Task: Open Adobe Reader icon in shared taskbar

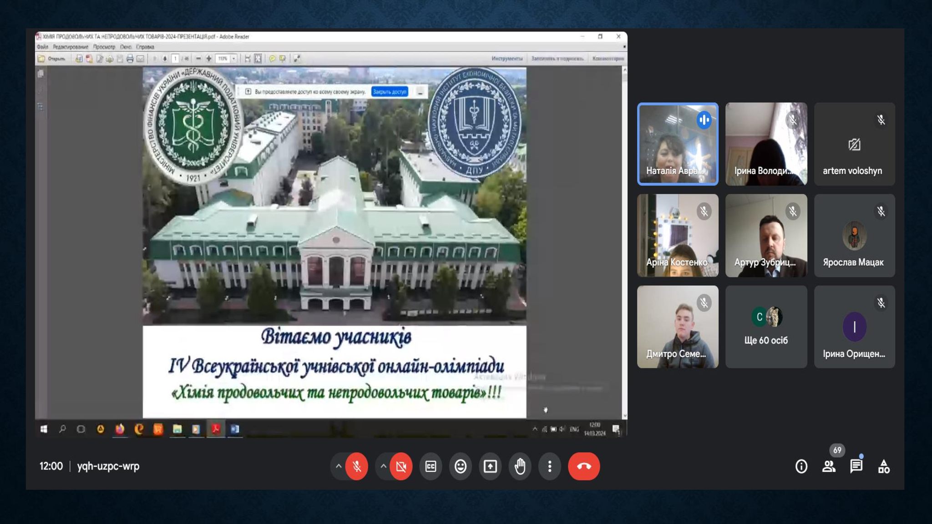Action: pos(216,429)
